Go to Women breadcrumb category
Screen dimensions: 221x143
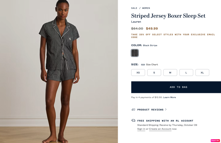coord(146,8)
